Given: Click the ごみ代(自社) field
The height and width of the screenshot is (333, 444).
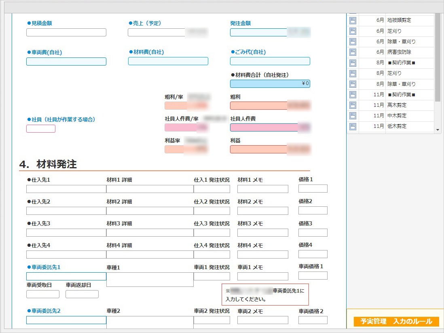Looking at the screenshot, I should [270, 62].
